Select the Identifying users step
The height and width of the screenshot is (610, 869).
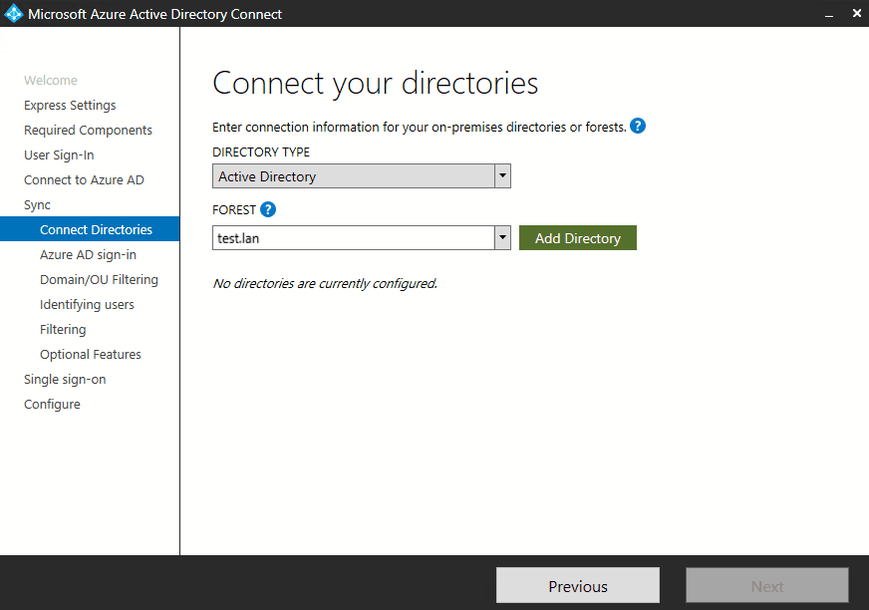click(x=87, y=304)
